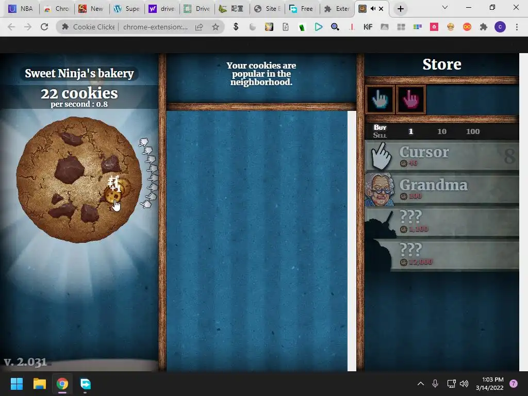
Task: Go back to the previous page
Action: point(11,27)
